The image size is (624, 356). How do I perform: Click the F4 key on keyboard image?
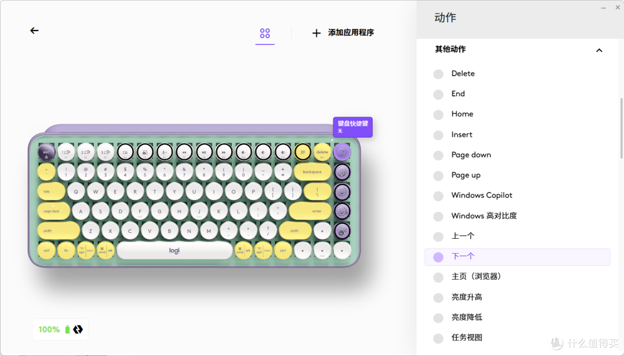[x=125, y=152]
